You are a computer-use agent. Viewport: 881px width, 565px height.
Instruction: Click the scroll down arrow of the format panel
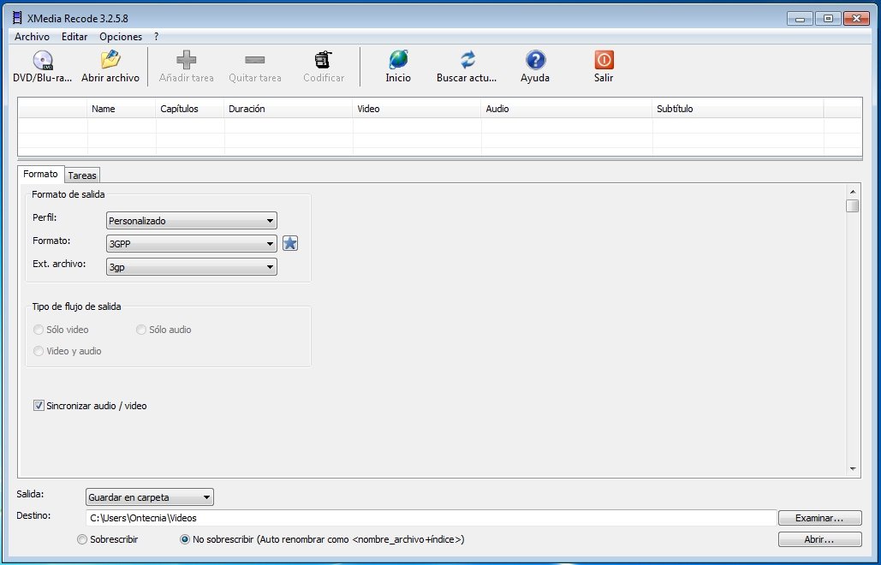pos(853,469)
